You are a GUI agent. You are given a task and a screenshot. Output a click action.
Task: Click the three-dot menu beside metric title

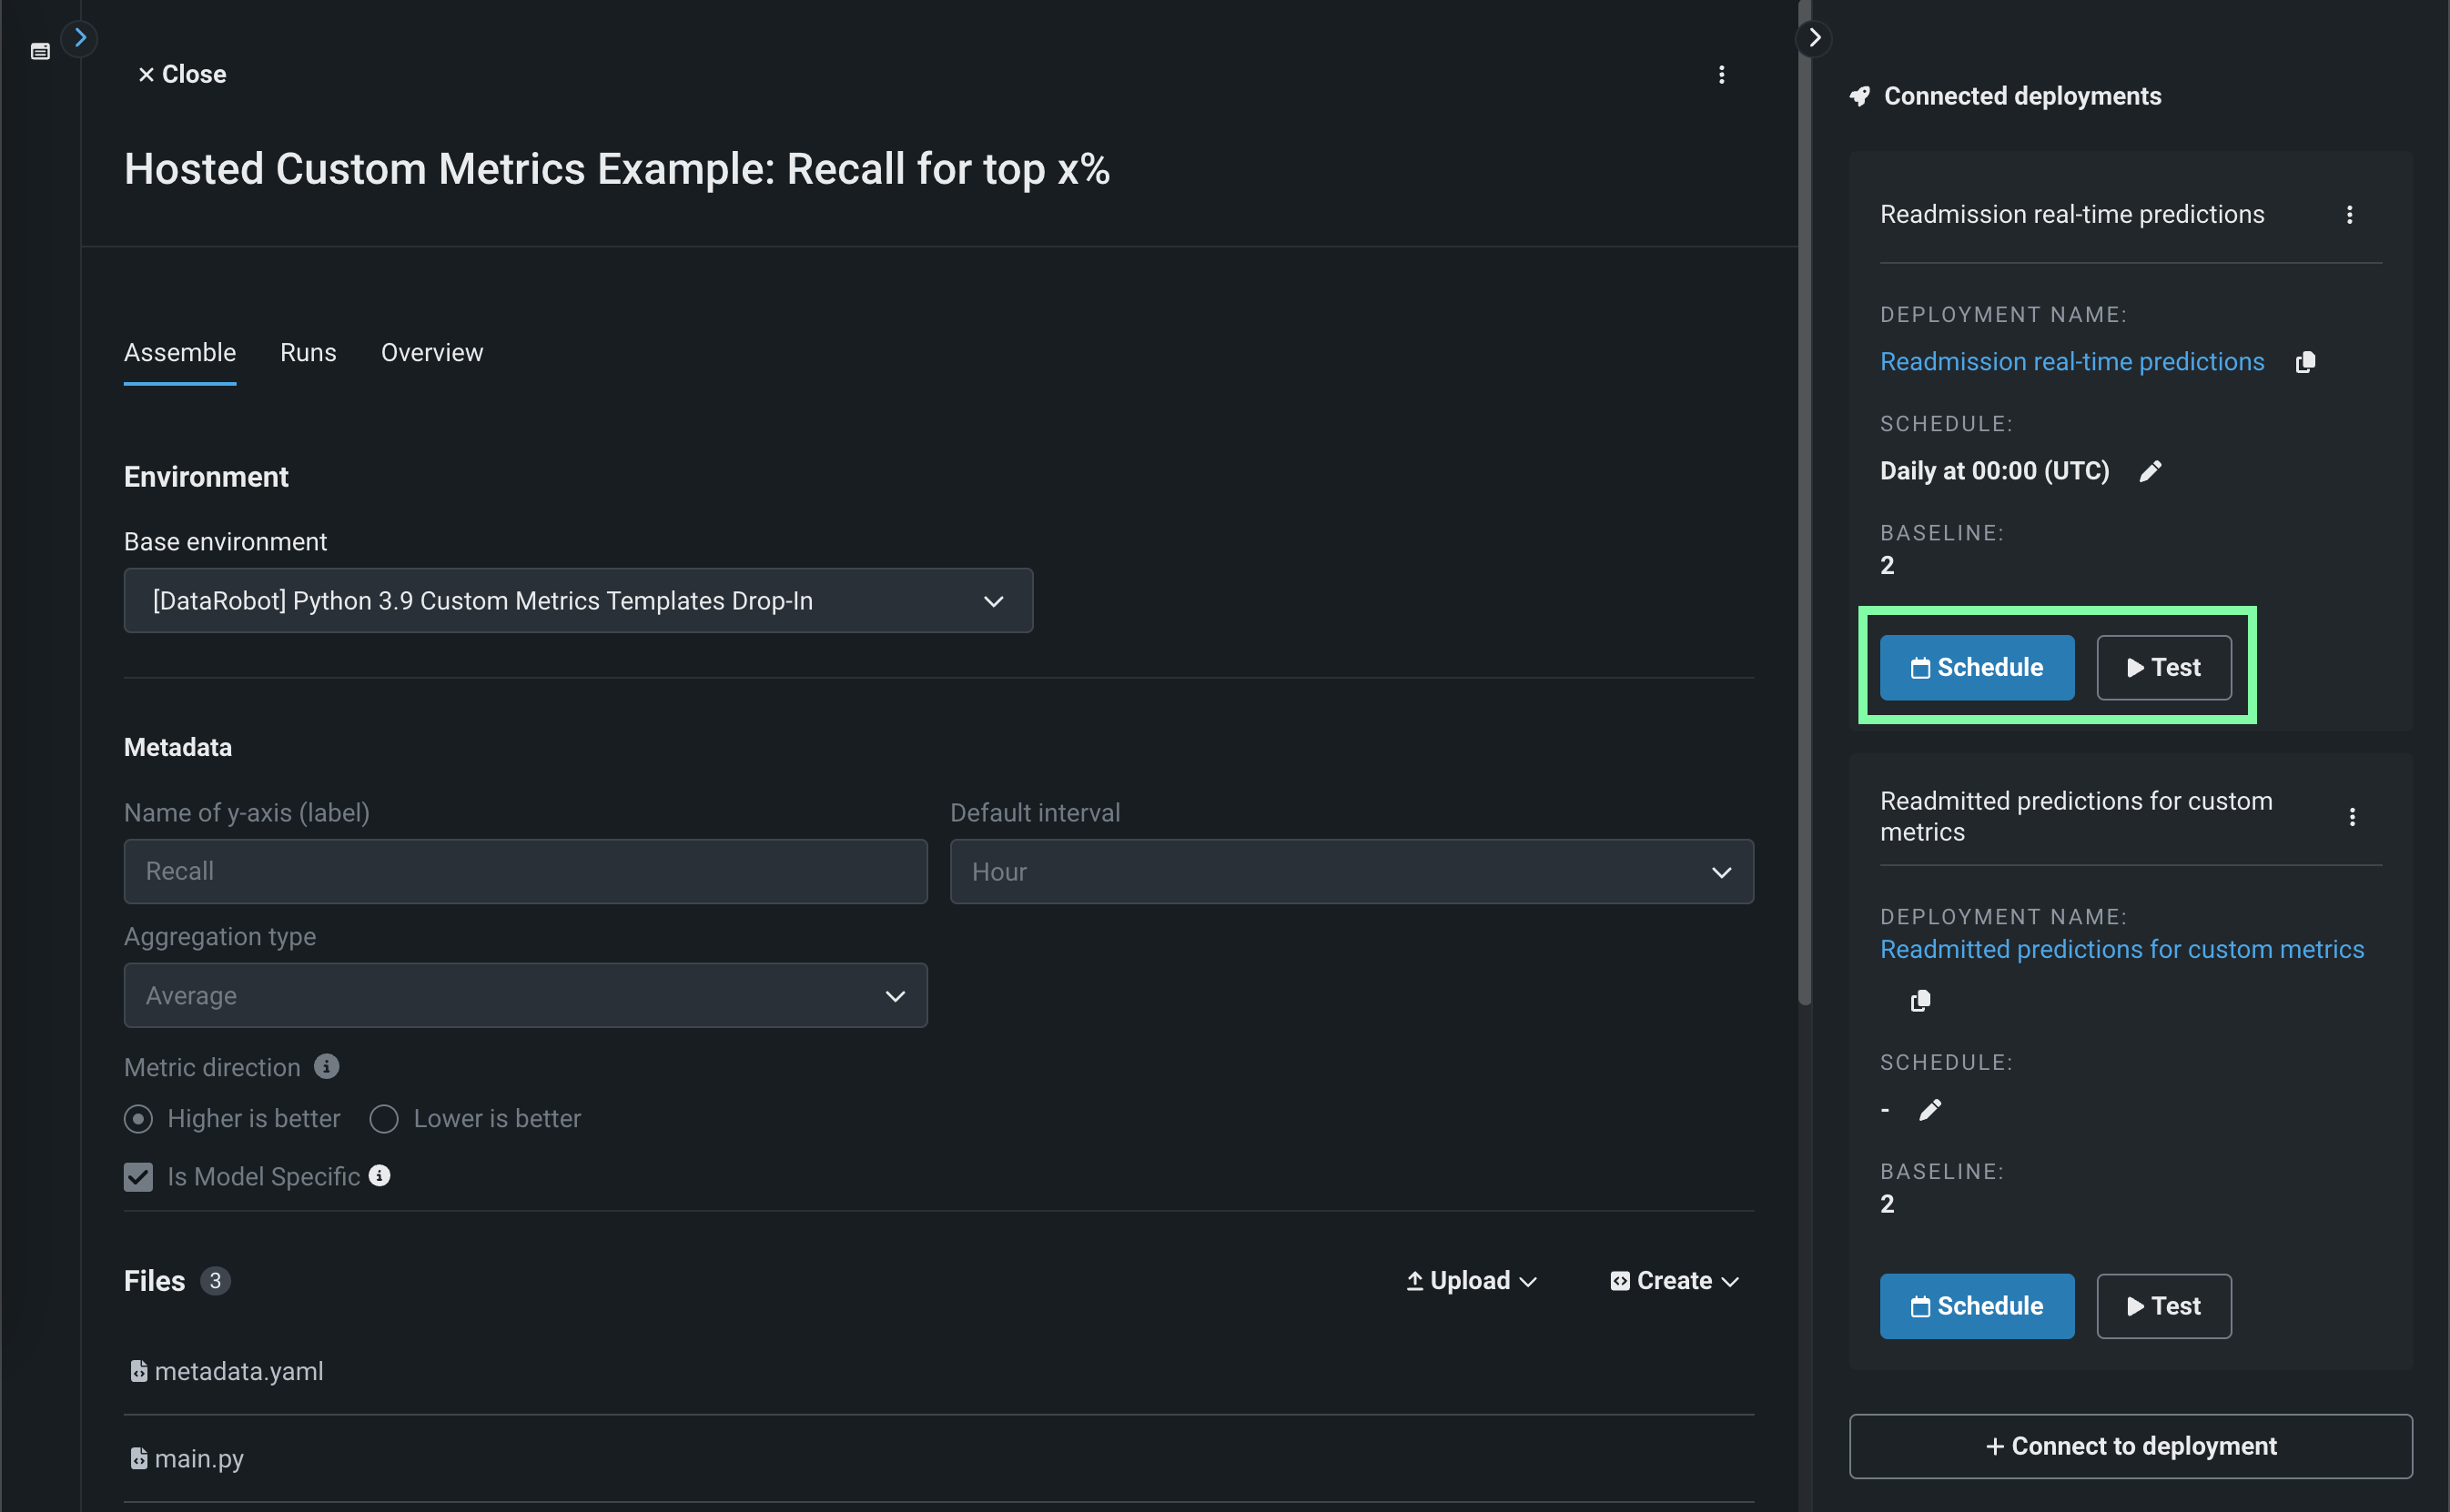(1721, 75)
